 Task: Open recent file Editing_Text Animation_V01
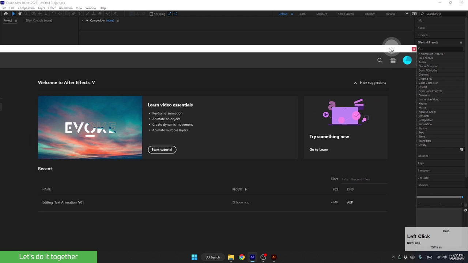[63, 202]
